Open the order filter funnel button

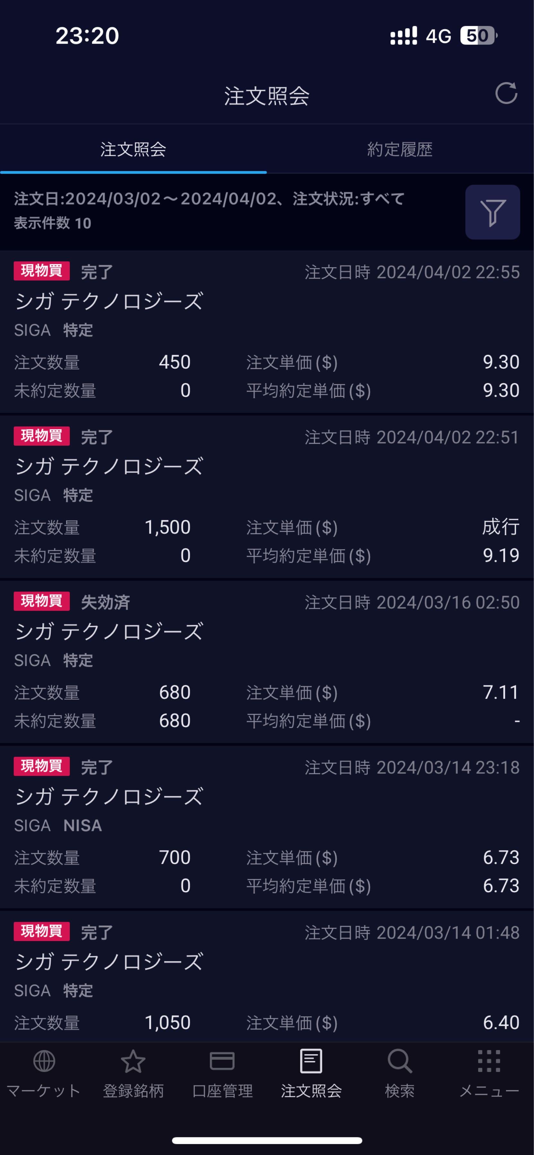pos(492,212)
